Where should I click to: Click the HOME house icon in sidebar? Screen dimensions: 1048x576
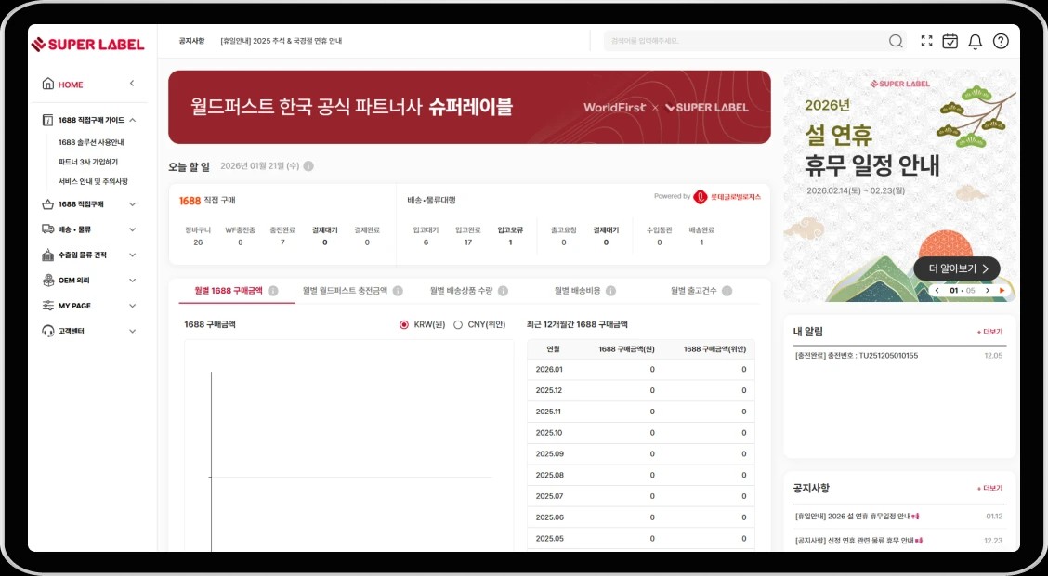[x=47, y=84]
